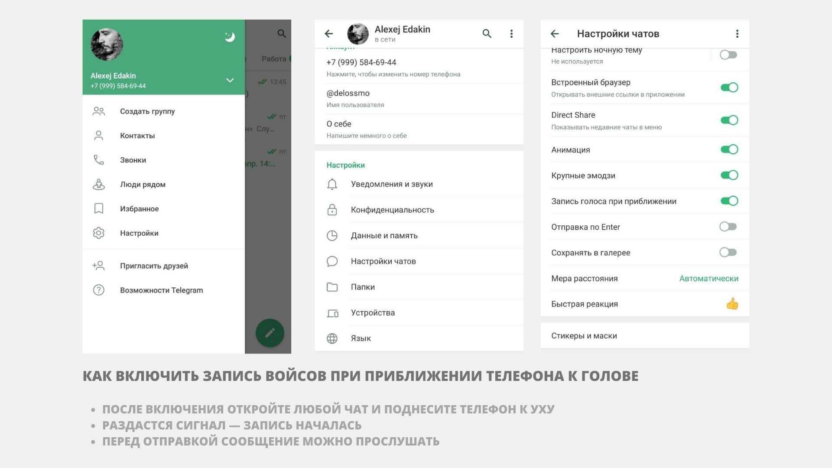Go back from the Alexej Edakin profile screen
This screenshot has height=468, width=832.
pos(329,33)
